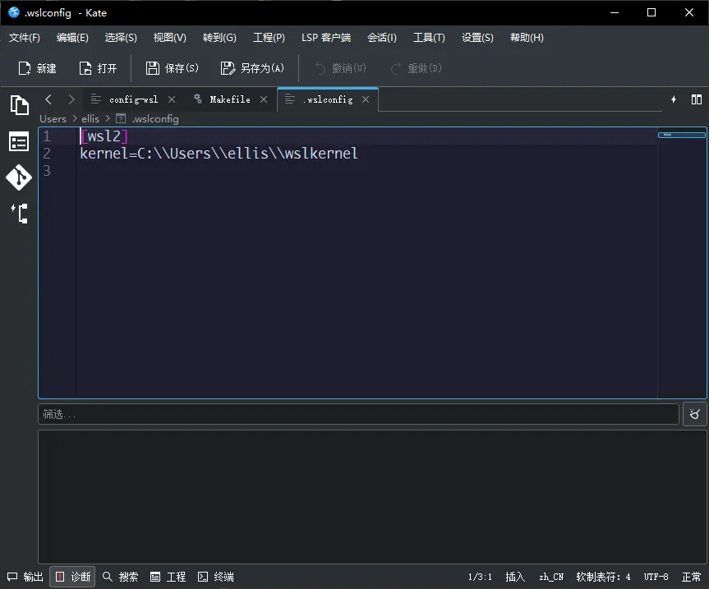Open the UTF-8 encoding selector

[x=656, y=577]
